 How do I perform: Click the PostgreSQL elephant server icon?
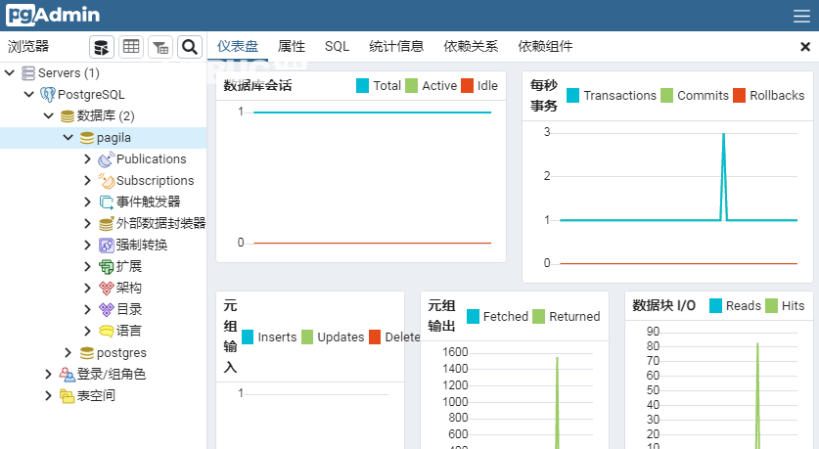click(48, 95)
